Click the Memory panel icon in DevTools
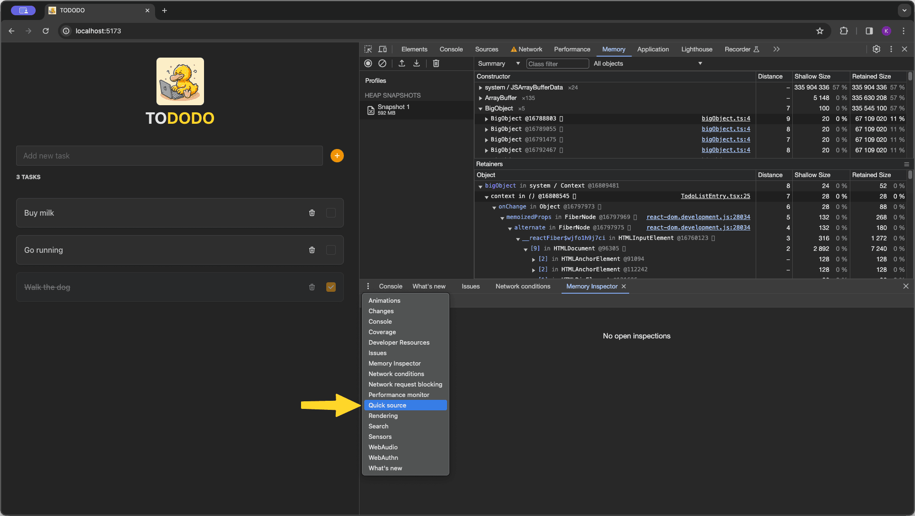Viewport: 915px width, 516px height. coord(614,49)
